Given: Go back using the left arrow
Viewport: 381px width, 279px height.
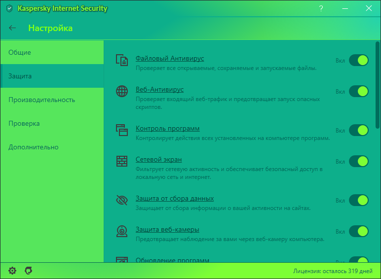Looking at the screenshot, I should click(12, 28).
